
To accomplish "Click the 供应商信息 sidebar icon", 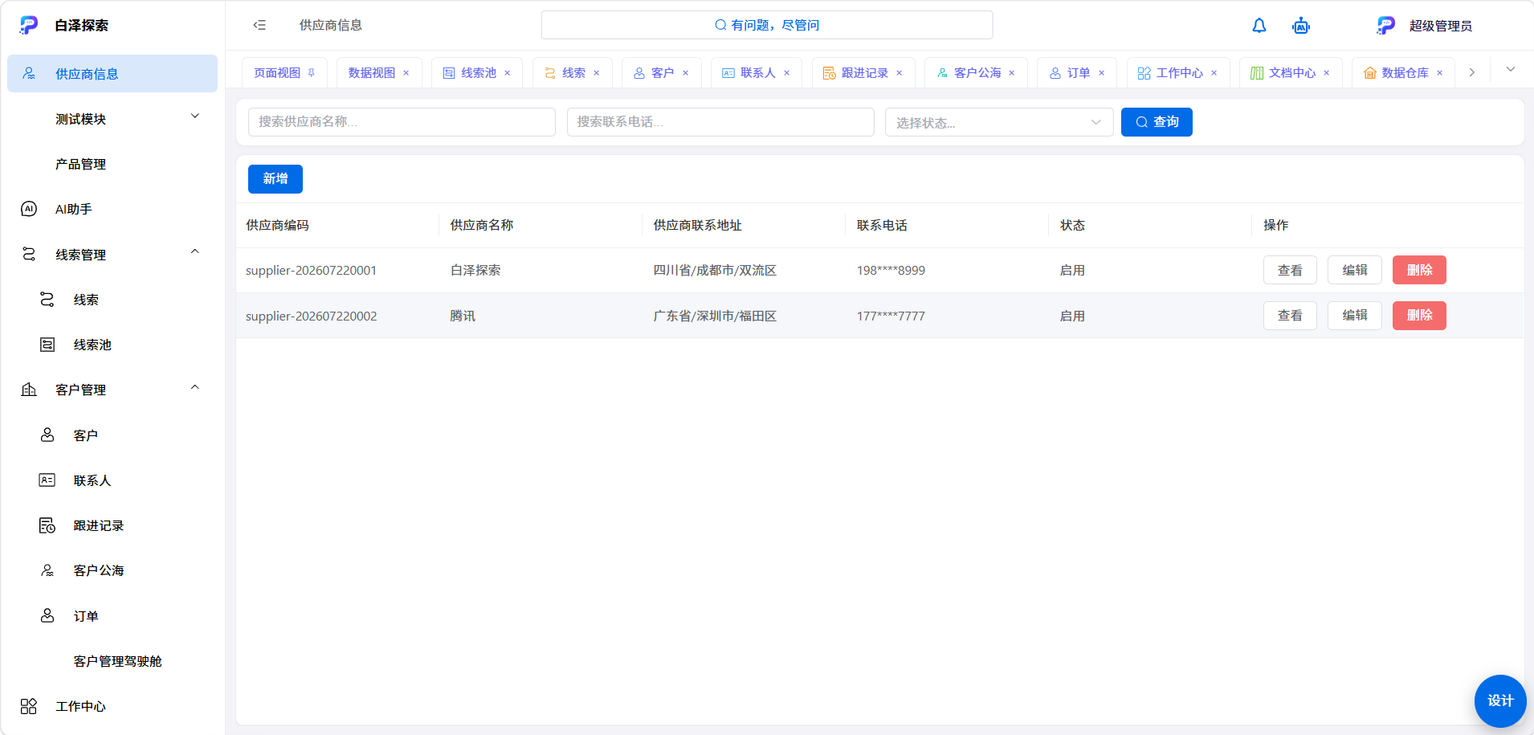I will 29,73.
